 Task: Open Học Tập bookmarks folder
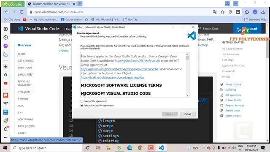130,19
